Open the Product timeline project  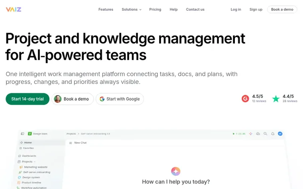pos(31,183)
